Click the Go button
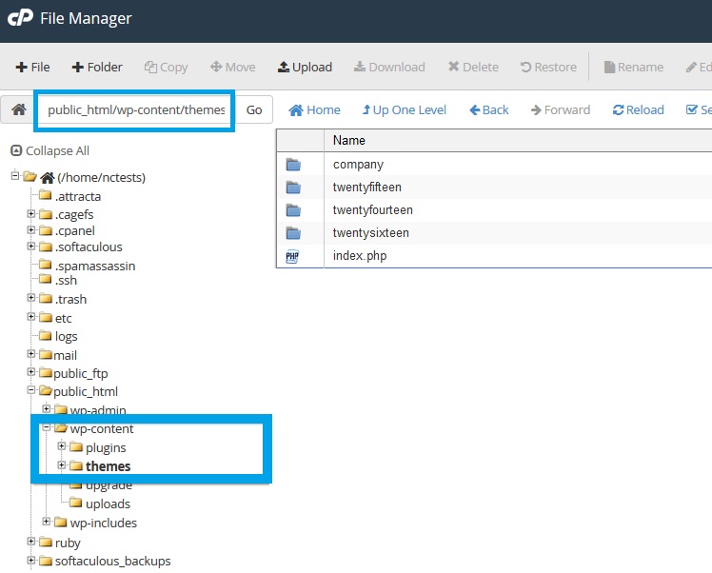The width and height of the screenshot is (712, 573). click(254, 109)
